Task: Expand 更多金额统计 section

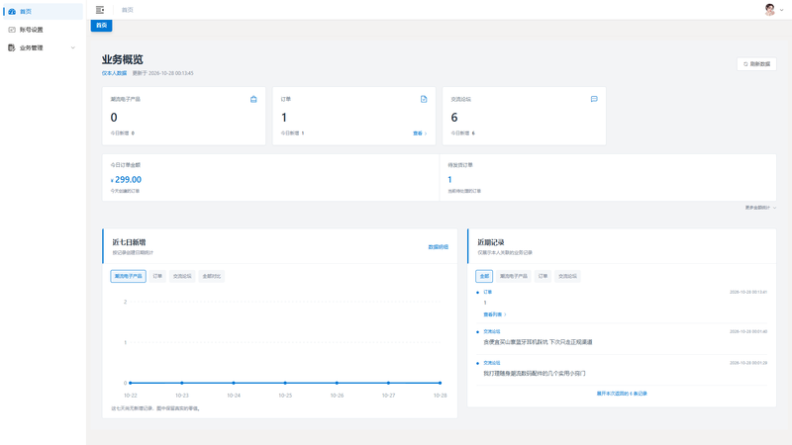Action: pyautogui.click(x=760, y=208)
